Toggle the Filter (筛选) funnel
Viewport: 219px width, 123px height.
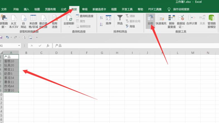[120, 20]
